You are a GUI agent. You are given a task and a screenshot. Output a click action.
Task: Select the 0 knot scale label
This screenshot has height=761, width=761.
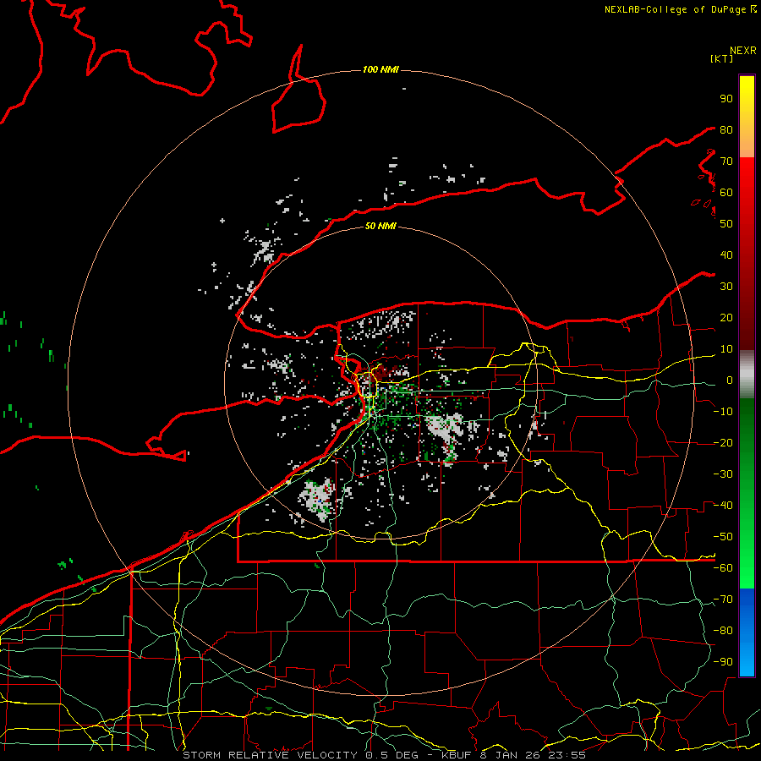[730, 380]
